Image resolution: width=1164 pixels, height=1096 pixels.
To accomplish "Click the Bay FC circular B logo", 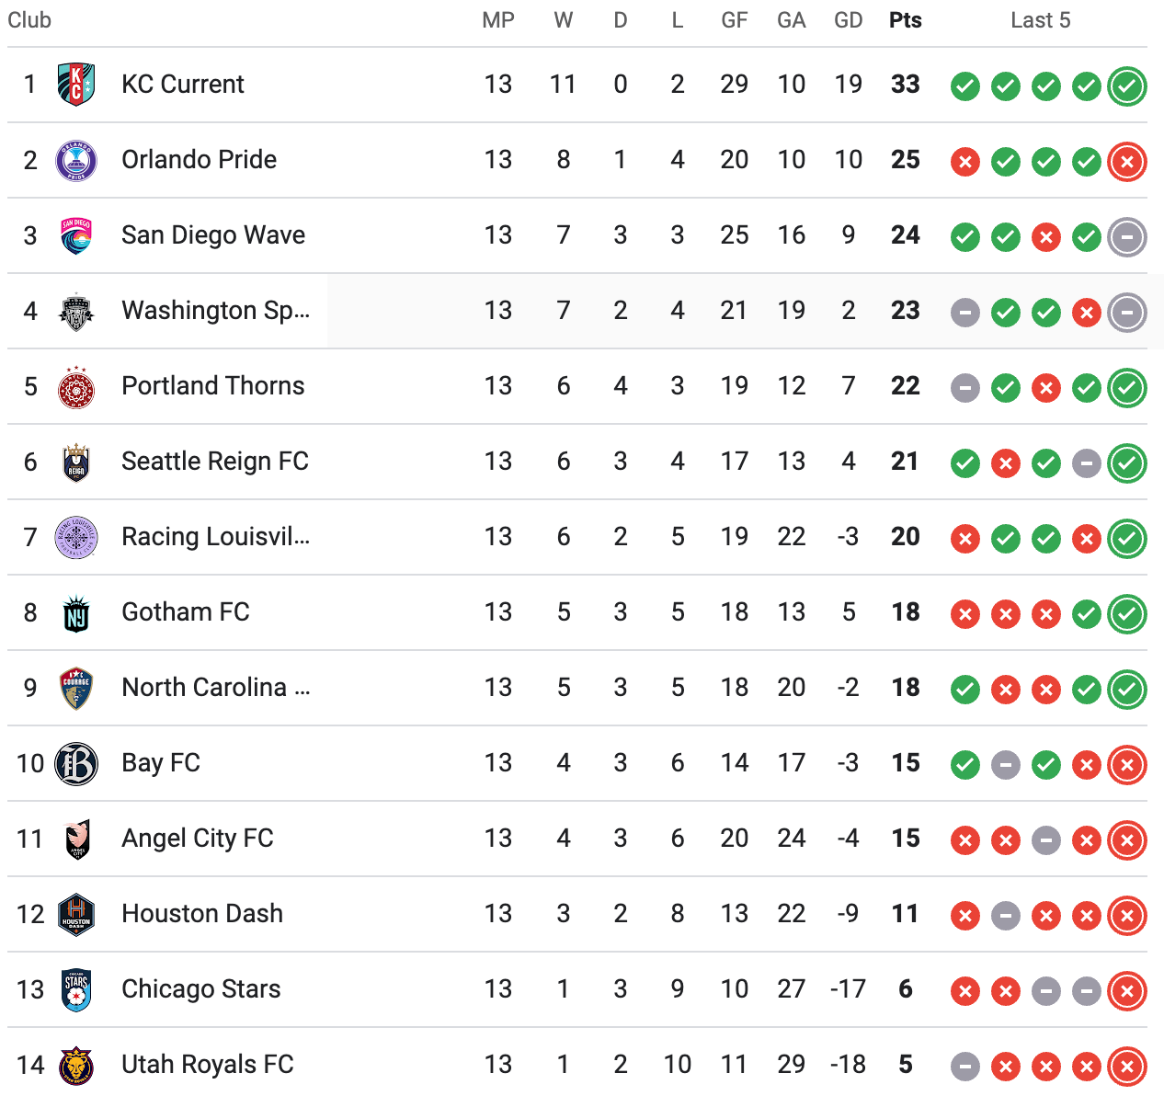I will 76,763.
